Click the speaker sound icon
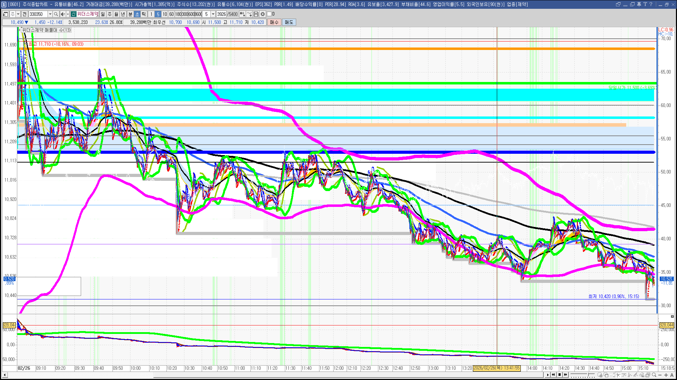The image size is (677, 380). pyautogui.click(x=63, y=14)
